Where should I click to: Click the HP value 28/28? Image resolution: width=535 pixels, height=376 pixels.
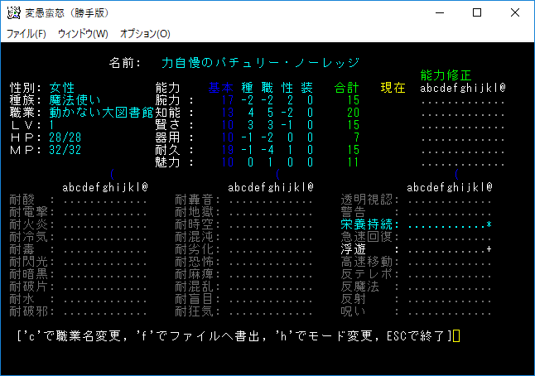tap(65, 137)
